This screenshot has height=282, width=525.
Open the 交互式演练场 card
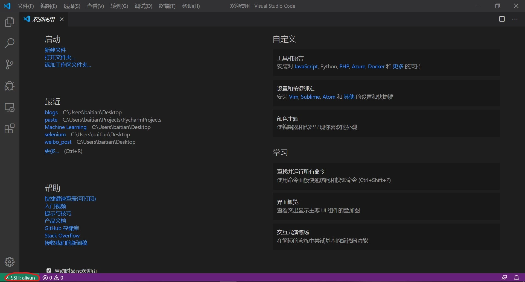click(386, 237)
